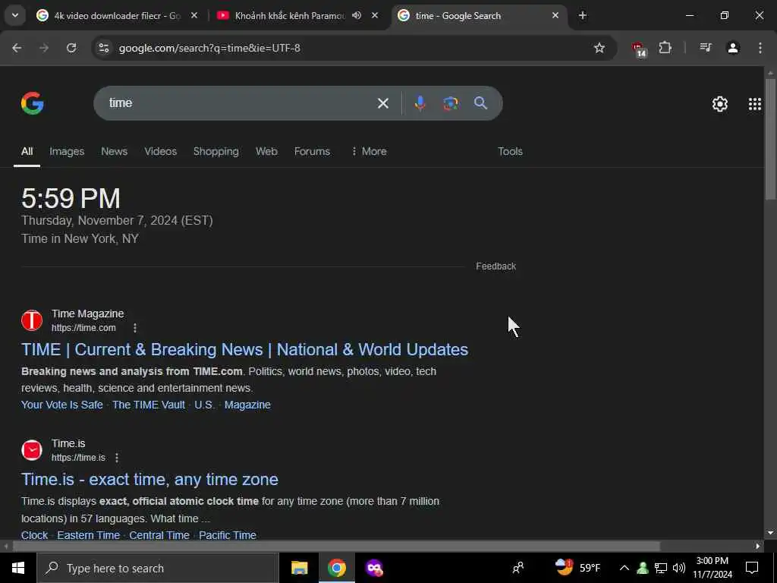Send Feedback on the time card
The width and height of the screenshot is (777, 583).
coord(495,266)
